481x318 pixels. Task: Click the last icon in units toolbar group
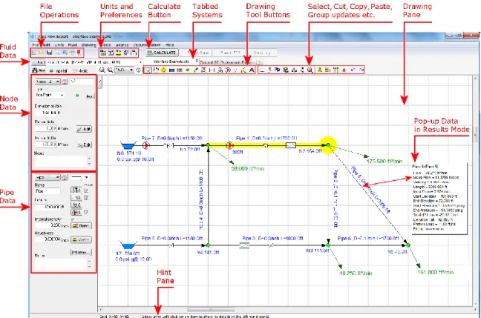tap(134, 53)
